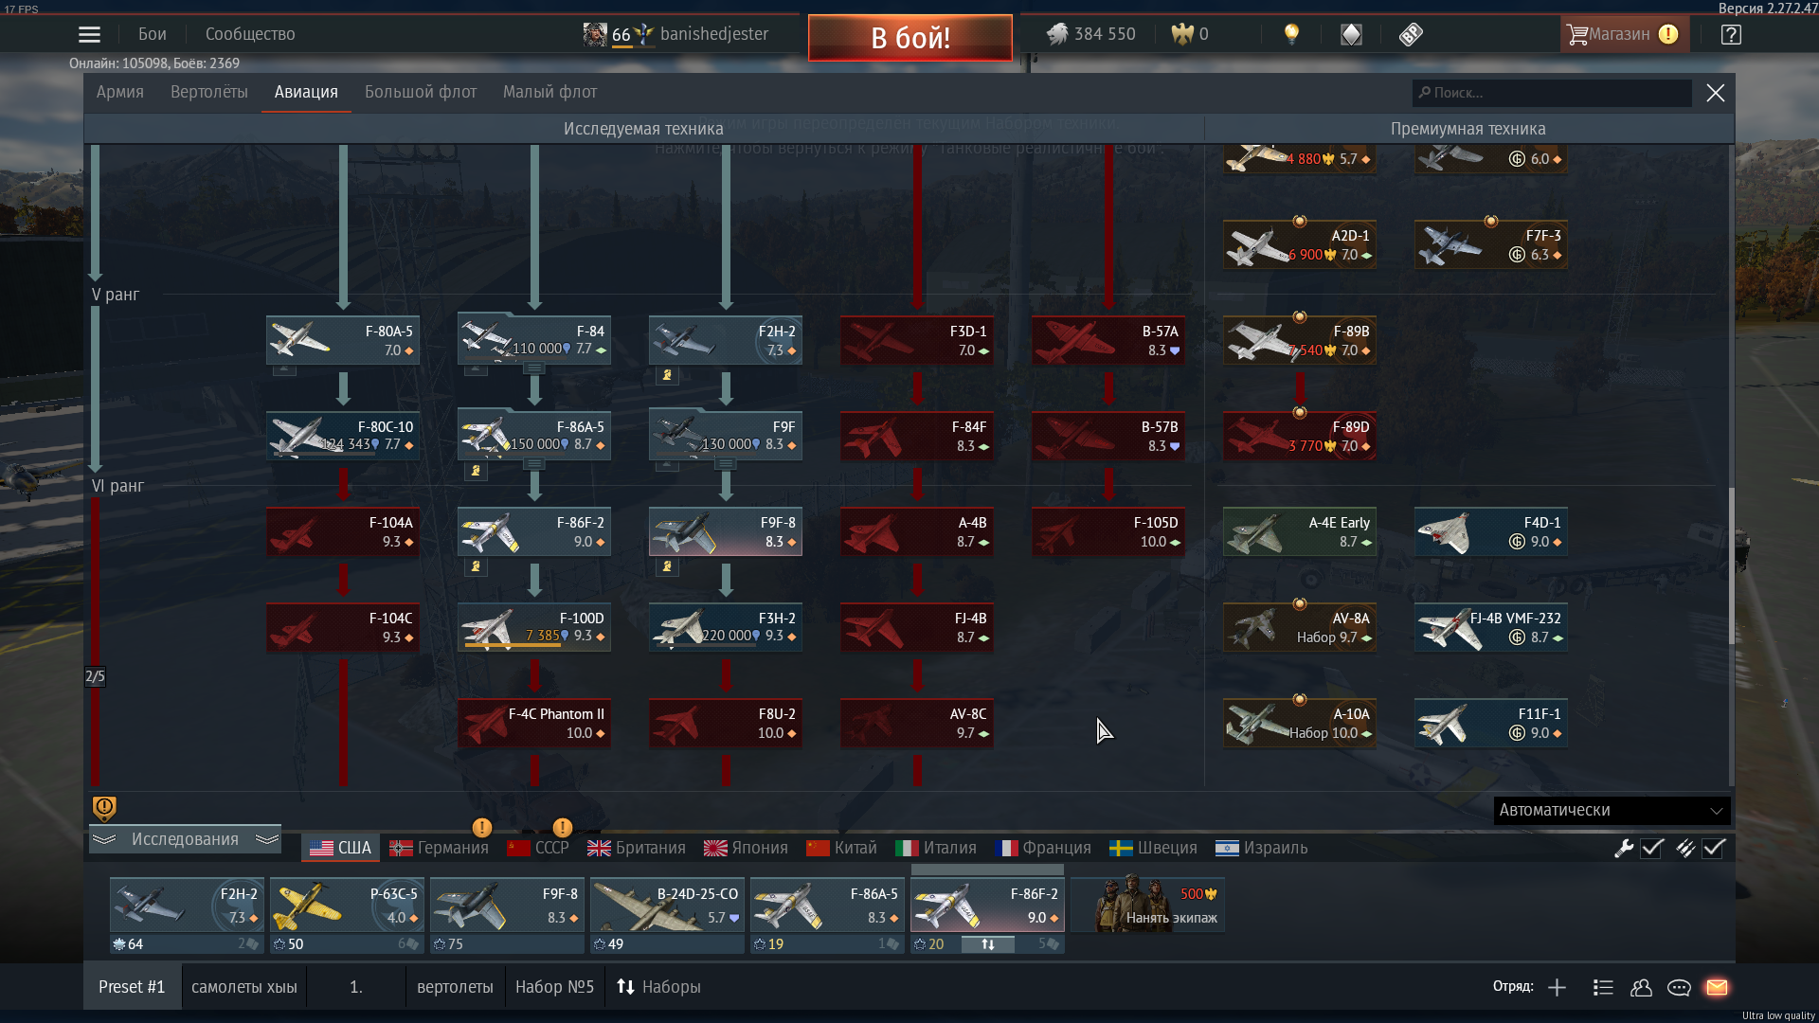Viewport: 1819px width, 1023px height.
Task: Click the Golden Eagles currency icon
Action: tap(1182, 34)
